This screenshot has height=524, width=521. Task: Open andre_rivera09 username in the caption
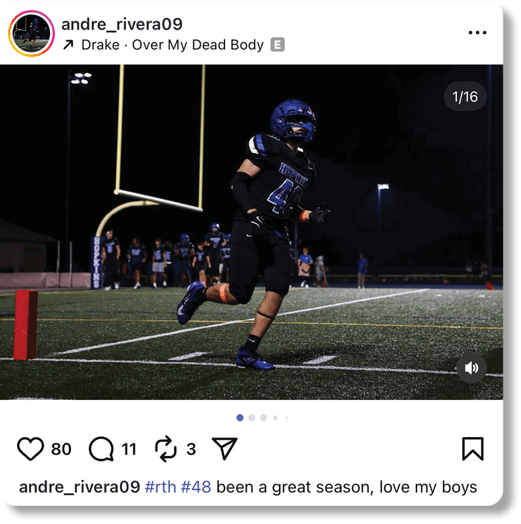pos(80,487)
